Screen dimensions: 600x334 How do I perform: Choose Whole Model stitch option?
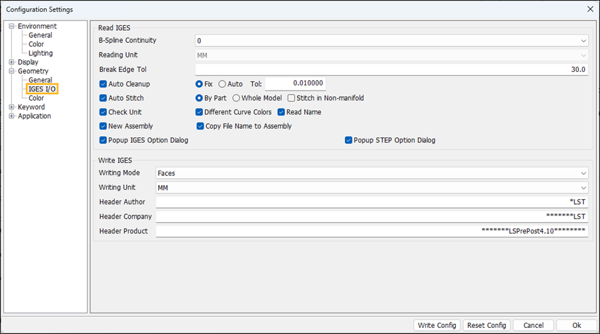237,98
